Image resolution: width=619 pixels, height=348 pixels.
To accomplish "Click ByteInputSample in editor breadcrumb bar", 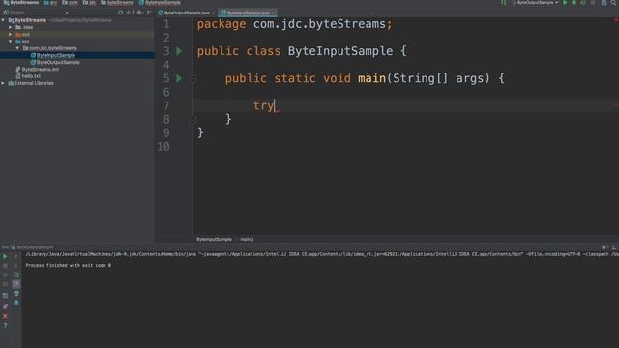I will click(x=214, y=239).
